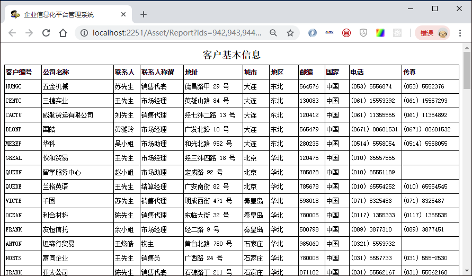Select customer code HUNGC
Image resolution: width=472 pixels, height=276 pixels.
[x=14, y=86]
